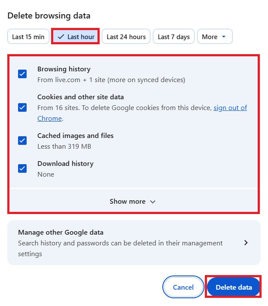Follow the sign out of Chrome link
The width and height of the screenshot is (268, 306).
tap(230, 108)
